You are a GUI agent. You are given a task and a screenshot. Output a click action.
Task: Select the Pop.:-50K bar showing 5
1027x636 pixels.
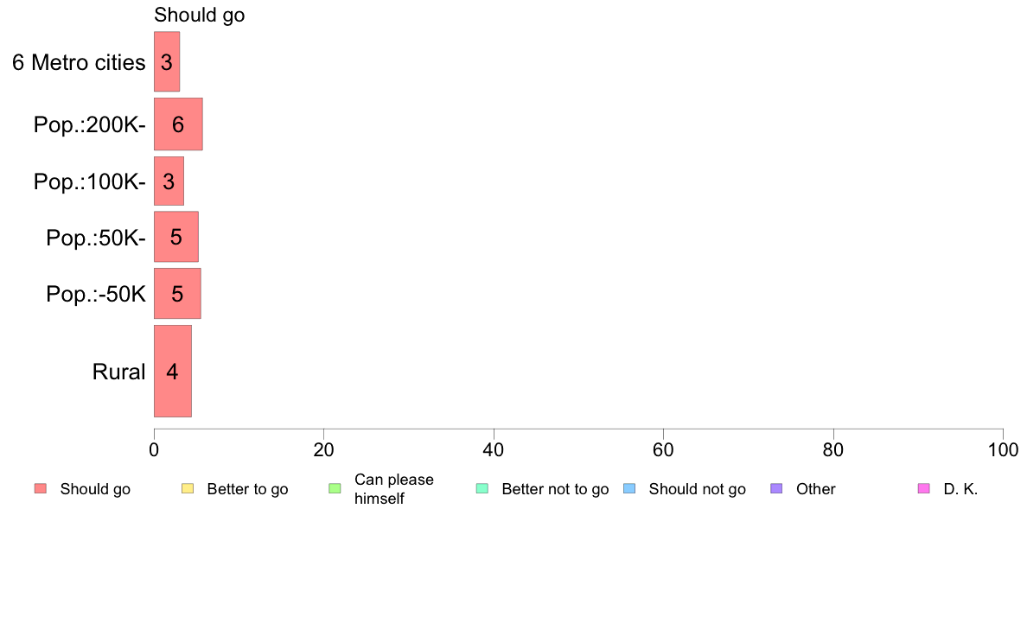tap(177, 294)
